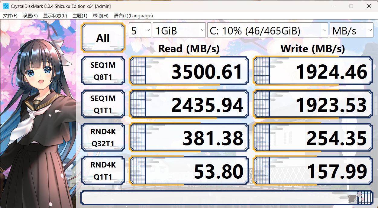Open the 设置(S) settings menu
The height and width of the screenshot is (208, 378).
(30, 16)
